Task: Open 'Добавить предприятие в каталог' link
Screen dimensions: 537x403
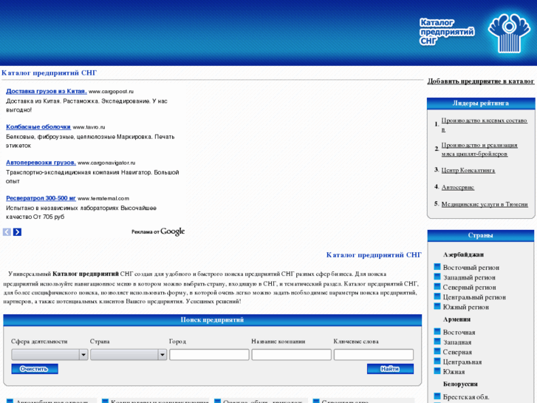Action: click(480, 81)
